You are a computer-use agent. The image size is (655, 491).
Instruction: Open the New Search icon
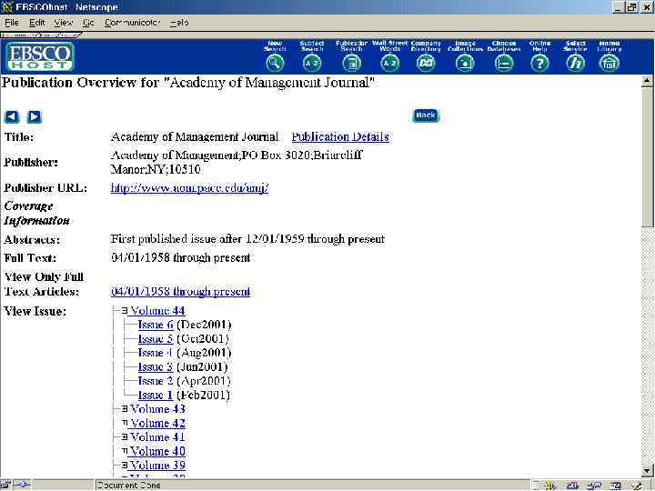(275, 63)
